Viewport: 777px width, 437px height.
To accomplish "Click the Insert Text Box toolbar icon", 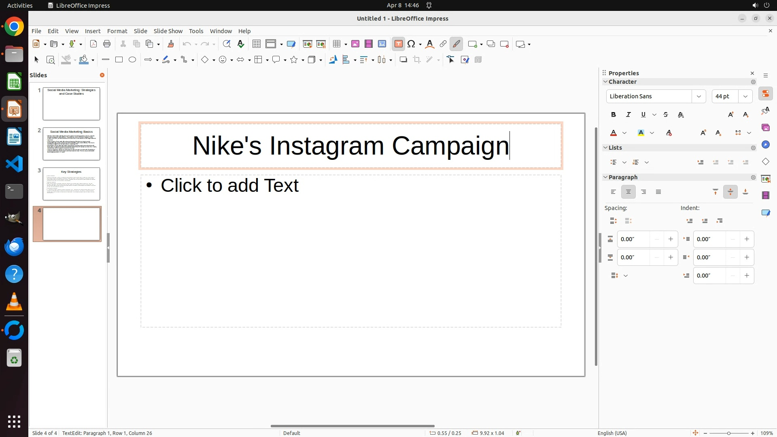I will coord(398,44).
